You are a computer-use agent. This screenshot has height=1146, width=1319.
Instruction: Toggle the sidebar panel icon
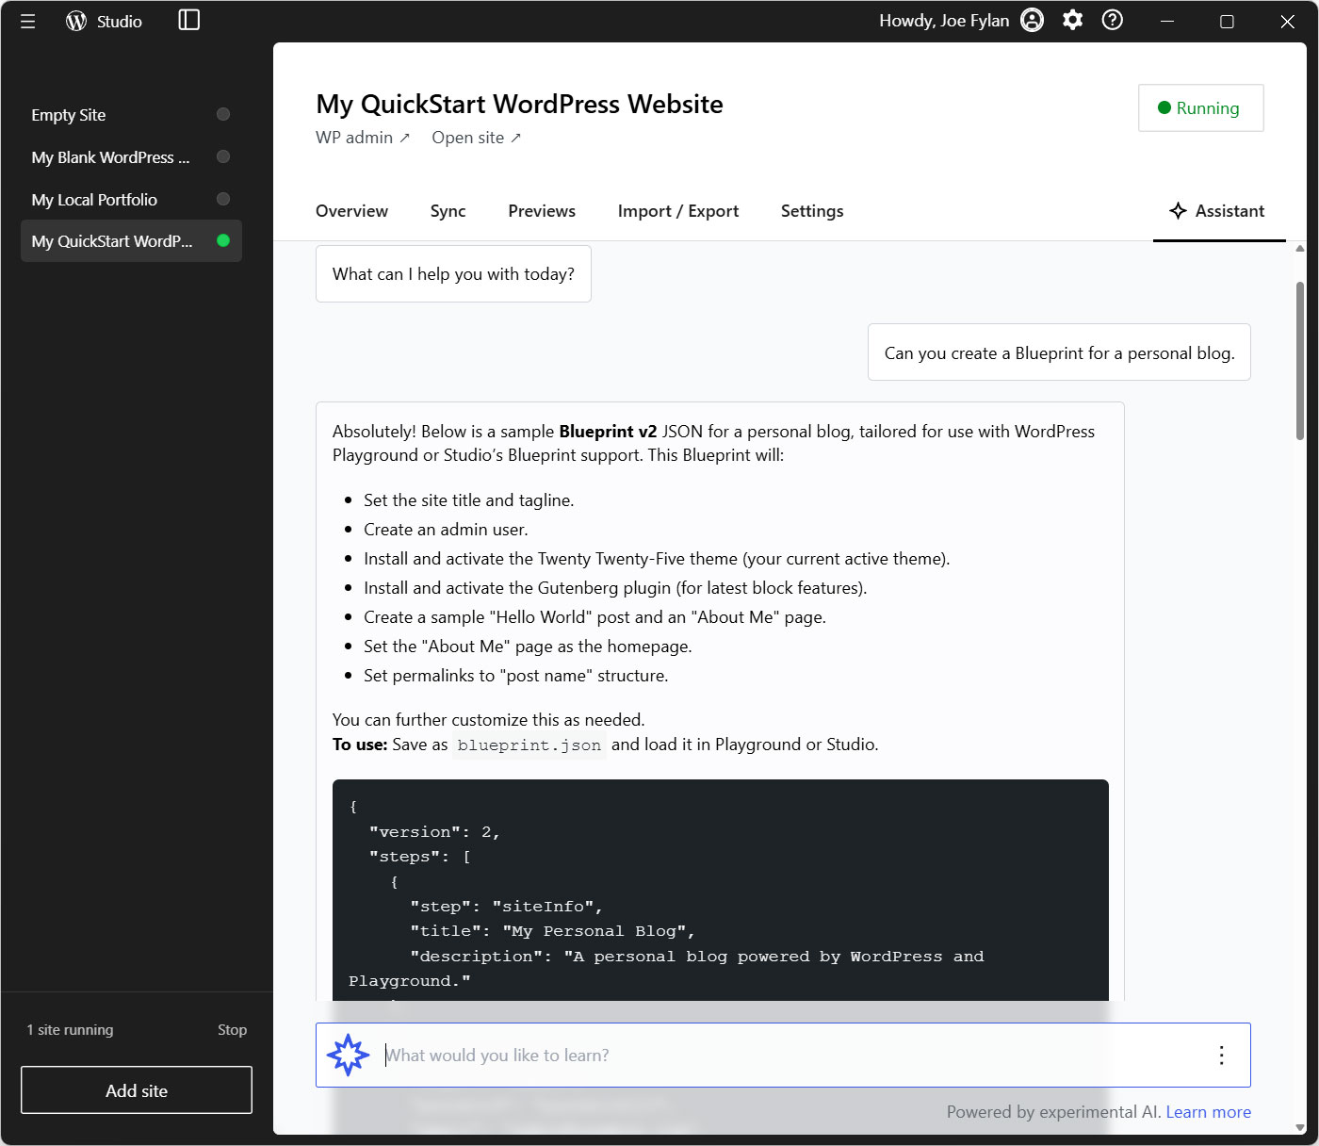(x=187, y=20)
